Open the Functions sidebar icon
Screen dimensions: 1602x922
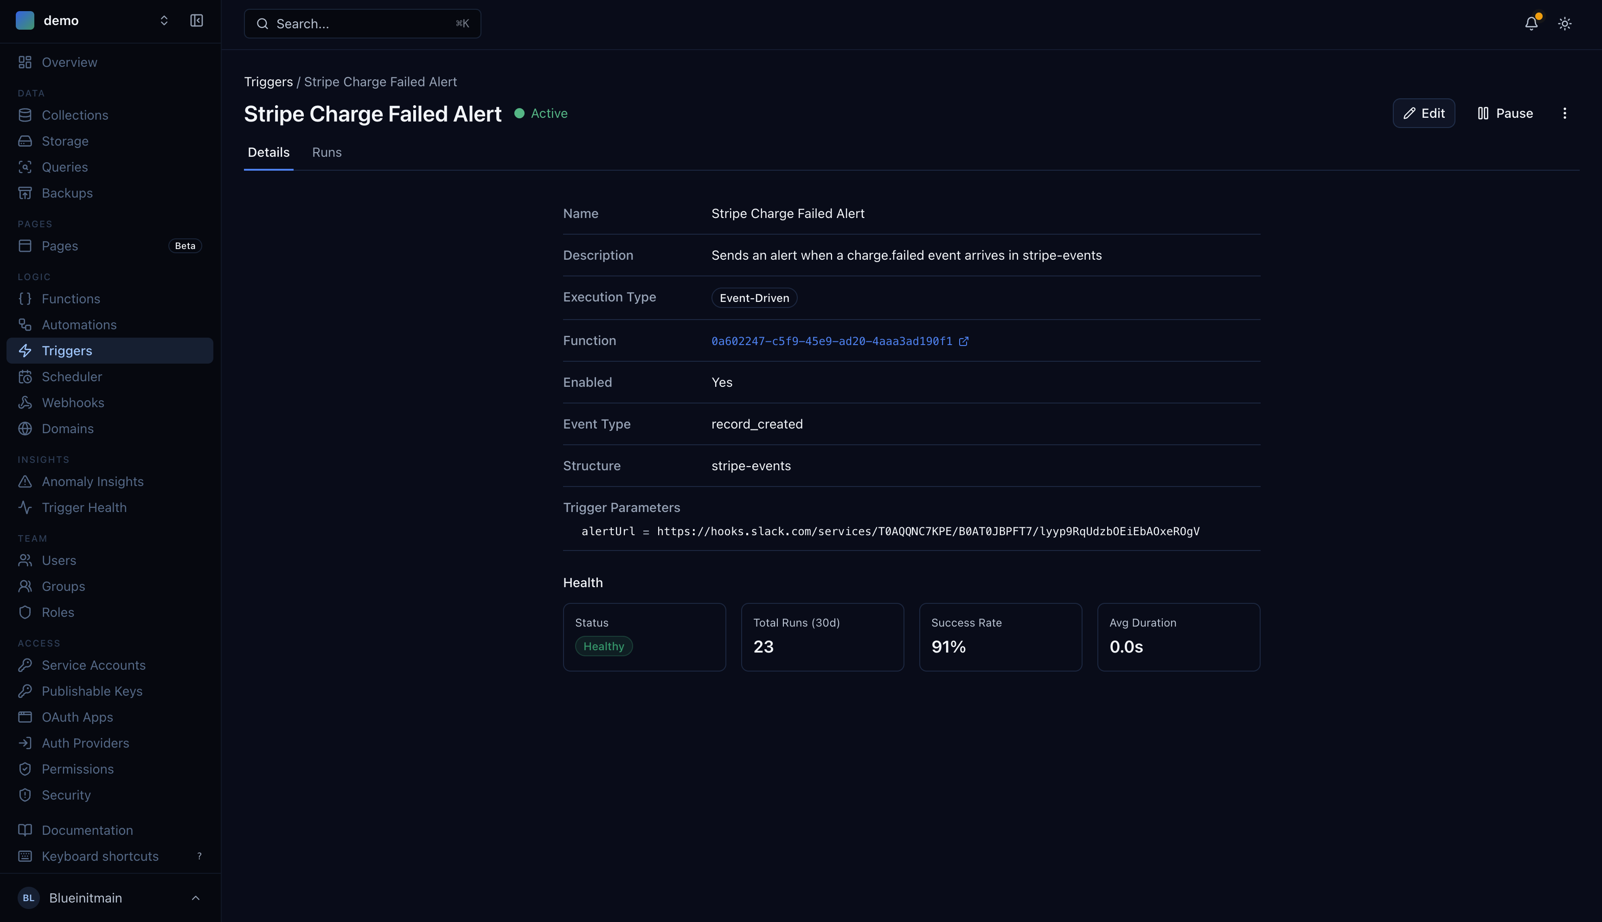[x=26, y=298]
